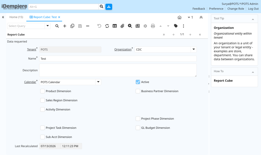Uncheck the Active checkbox
Screen dimensions: 261x155
pos(138,82)
